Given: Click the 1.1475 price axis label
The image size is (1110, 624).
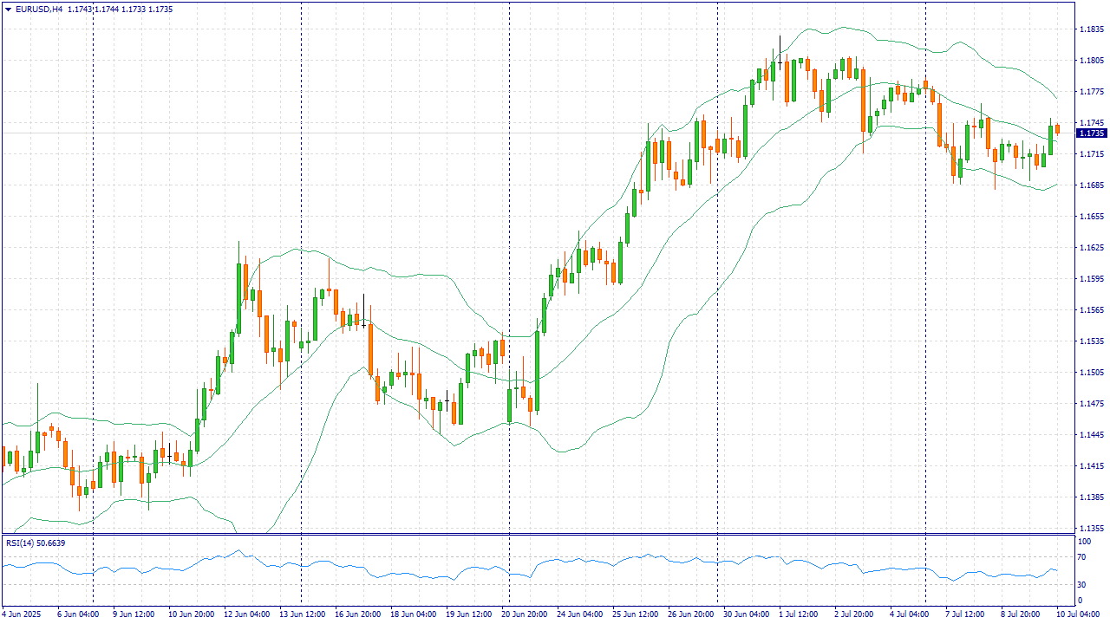Looking at the screenshot, I should (1091, 404).
